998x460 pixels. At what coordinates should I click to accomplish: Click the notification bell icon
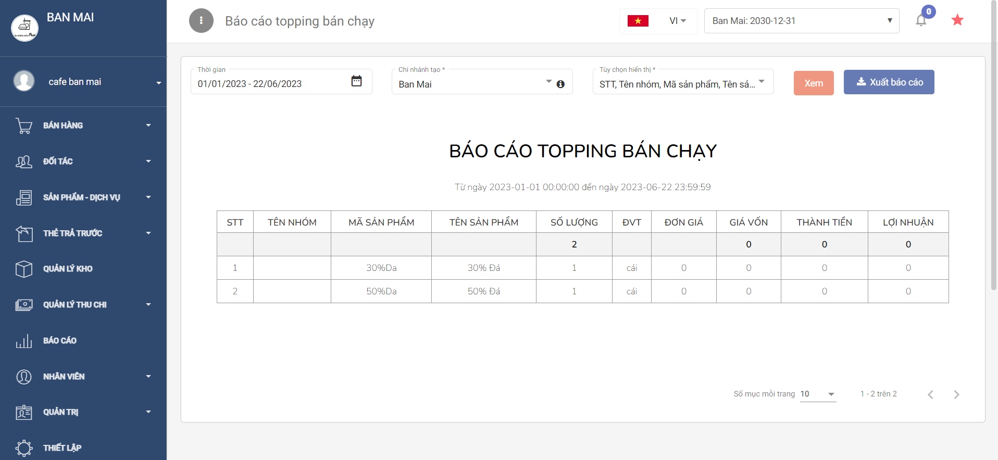pyautogui.click(x=921, y=20)
